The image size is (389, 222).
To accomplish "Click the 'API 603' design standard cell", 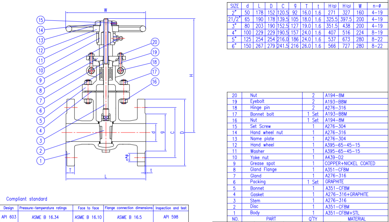I will click(x=8, y=217).
